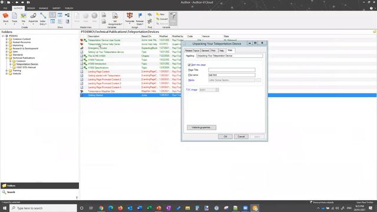Screen dimensions: 377x212
Task: Expand the Human Resources folder
Action: coord(6,42)
